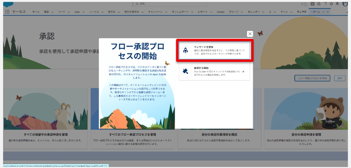
Task: Open the user profile avatar
Action: tap(345, 4)
